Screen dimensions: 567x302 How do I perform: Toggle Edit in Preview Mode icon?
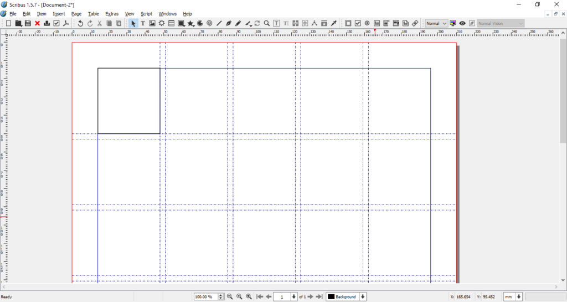(x=472, y=23)
